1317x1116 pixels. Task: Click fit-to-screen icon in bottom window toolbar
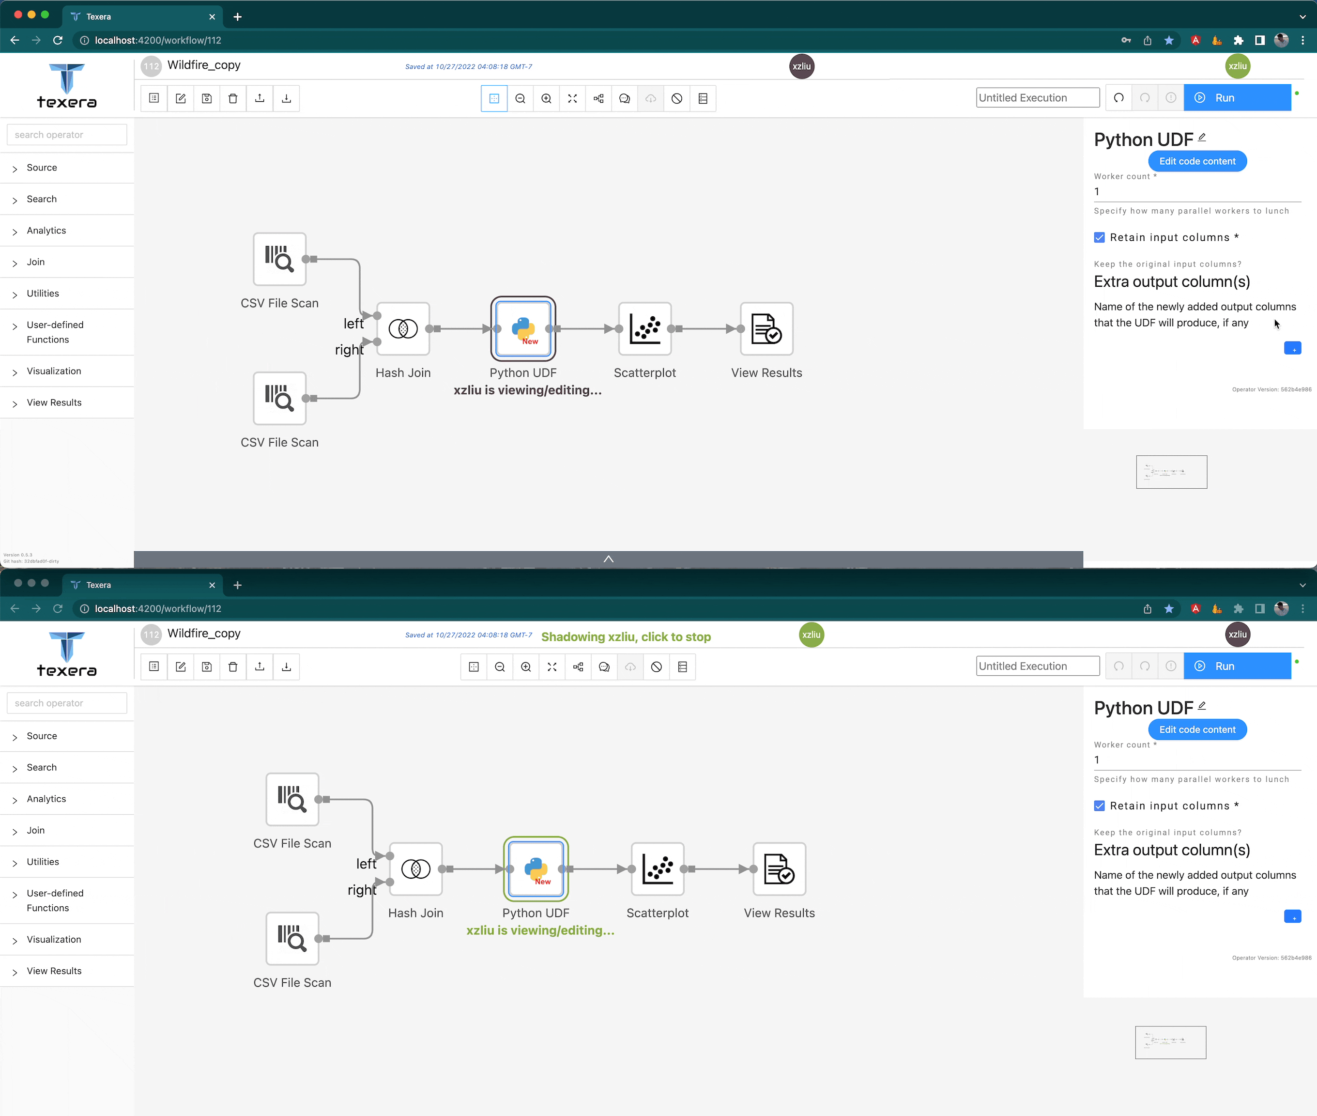[552, 667]
